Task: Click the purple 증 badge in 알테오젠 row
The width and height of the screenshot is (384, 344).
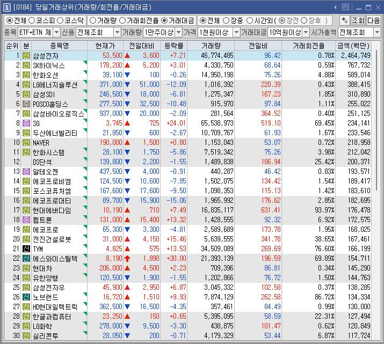Action: [x=26, y=171]
